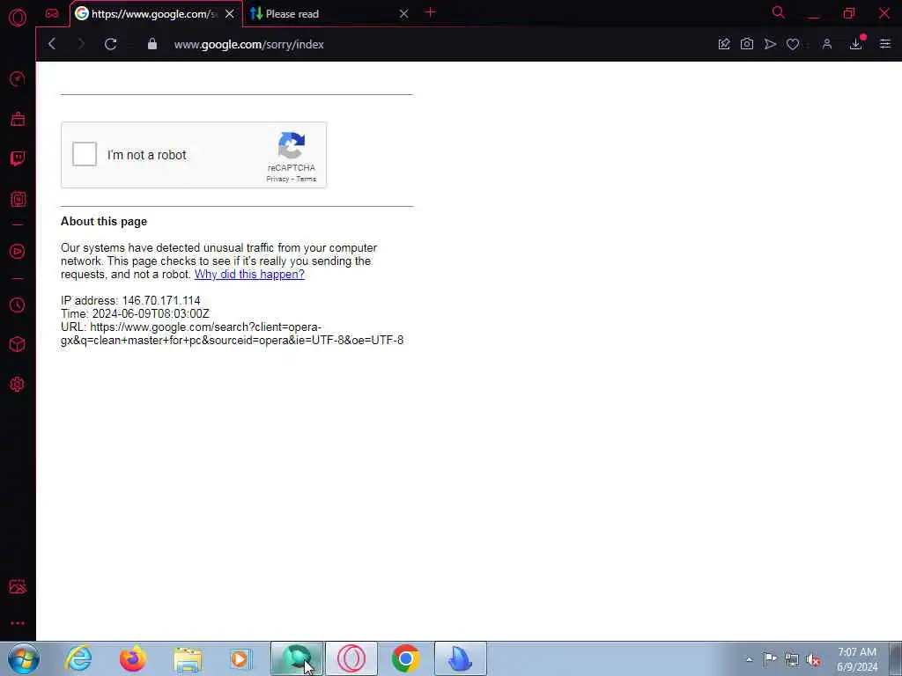Open the network tray icon

tap(792, 659)
